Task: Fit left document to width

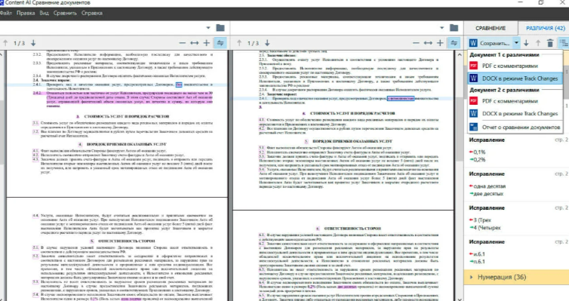Action: pyautogui.click(x=195, y=43)
